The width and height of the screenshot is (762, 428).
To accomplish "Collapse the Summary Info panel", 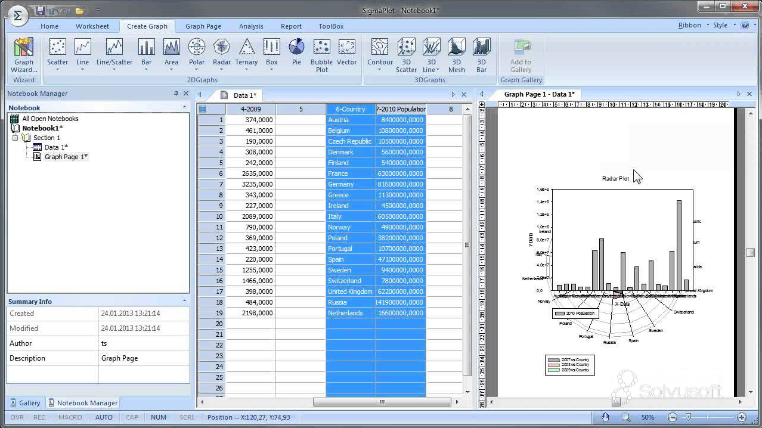I will pyautogui.click(x=184, y=301).
